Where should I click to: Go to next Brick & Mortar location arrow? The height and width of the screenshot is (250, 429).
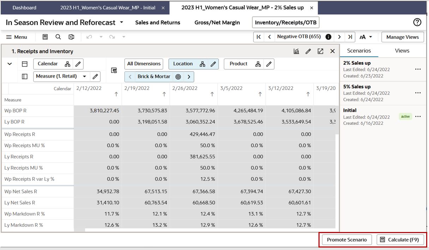189,77
